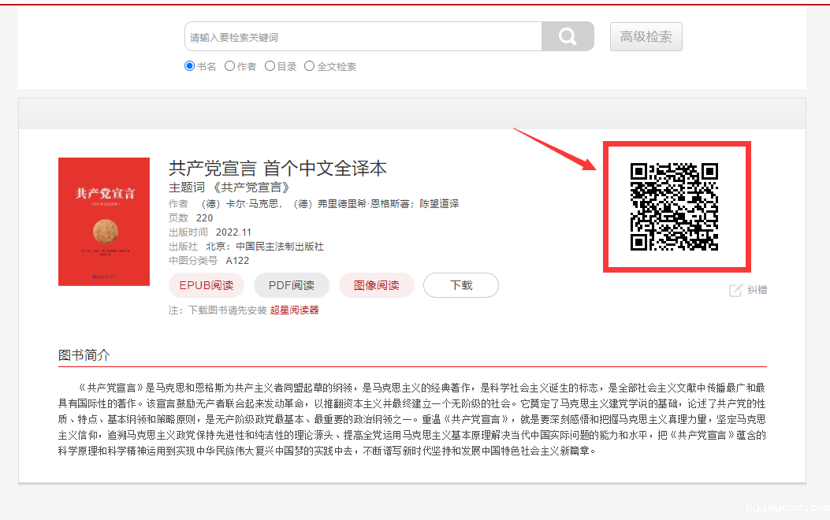Click the 主题词 《共产党宣言》 text
The width and height of the screenshot is (830, 520).
pyautogui.click(x=229, y=188)
